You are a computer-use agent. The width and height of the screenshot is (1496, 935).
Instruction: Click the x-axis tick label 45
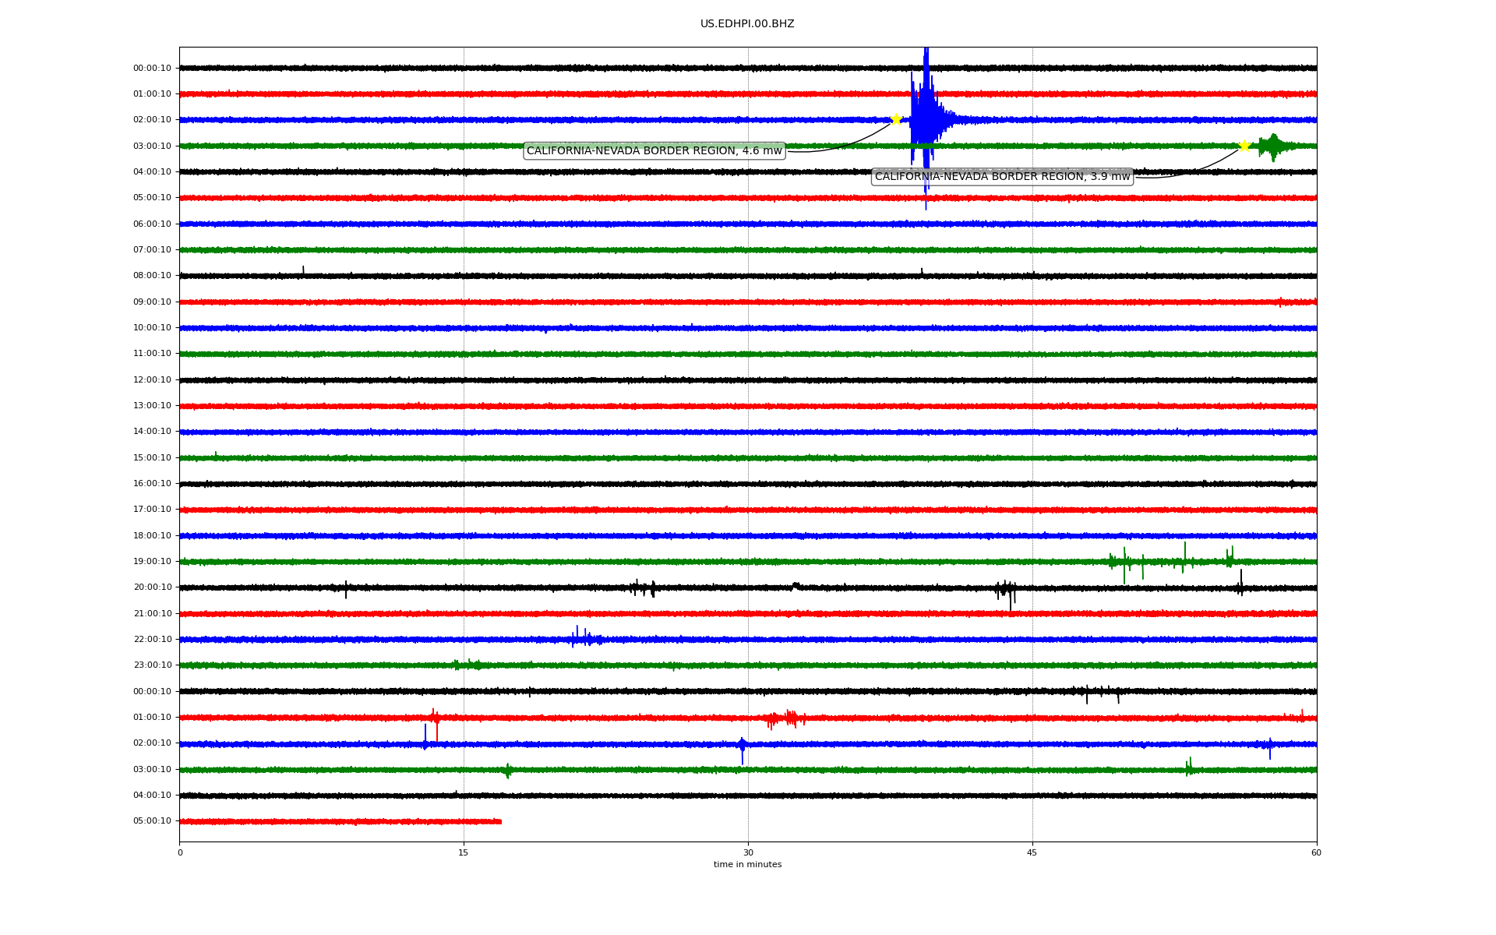(1032, 853)
